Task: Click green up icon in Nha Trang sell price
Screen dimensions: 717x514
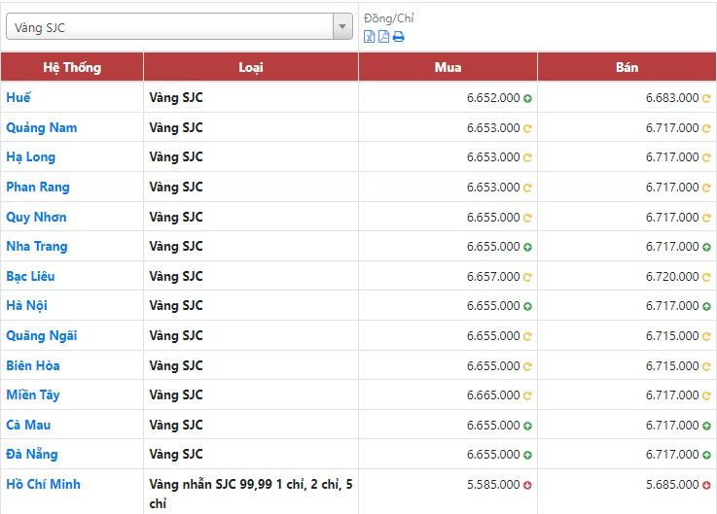Action: pos(706,247)
